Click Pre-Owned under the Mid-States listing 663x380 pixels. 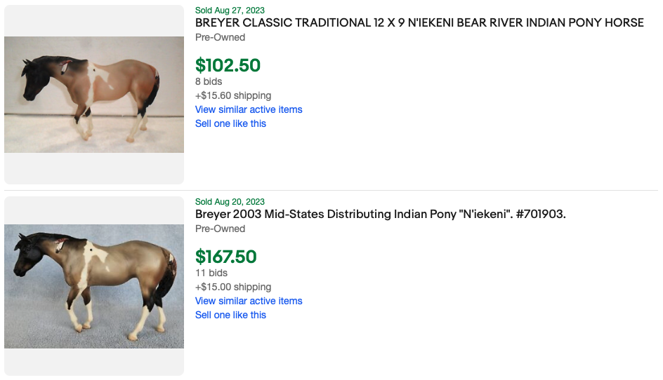tap(221, 229)
